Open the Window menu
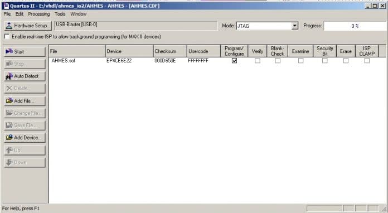The width and height of the screenshot is (388, 213). click(x=79, y=14)
